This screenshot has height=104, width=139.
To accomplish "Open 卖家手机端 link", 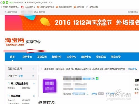I will (x=11, y=12).
